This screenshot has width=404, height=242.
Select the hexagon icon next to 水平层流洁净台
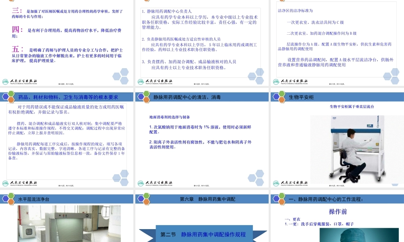[x=11, y=198]
